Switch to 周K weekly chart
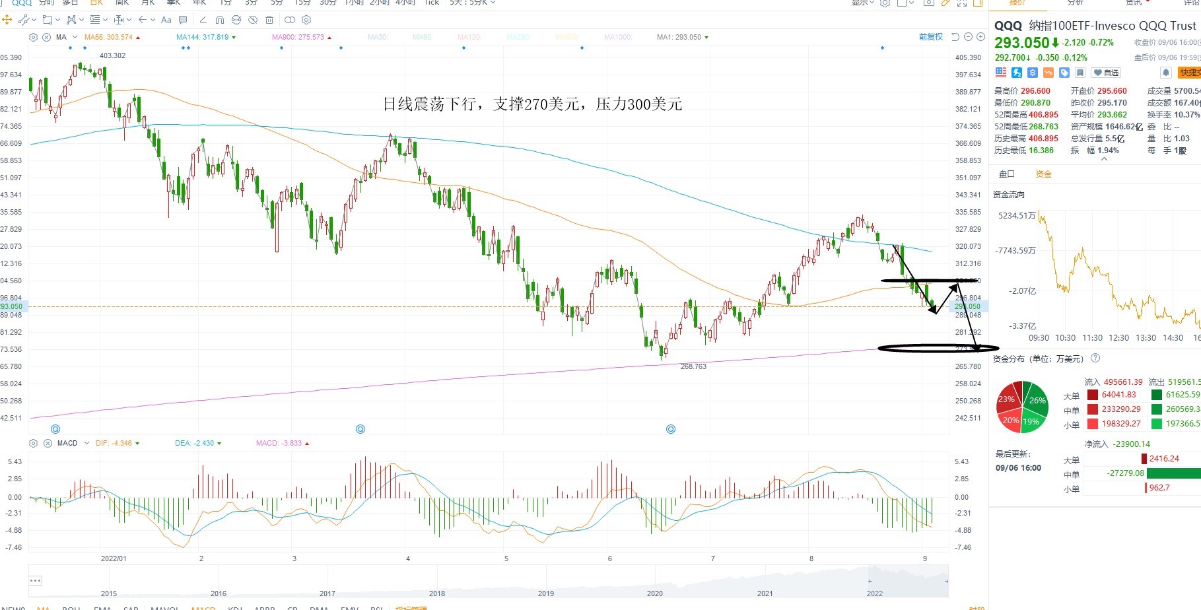The height and width of the screenshot is (610, 1201). pos(122,3)
